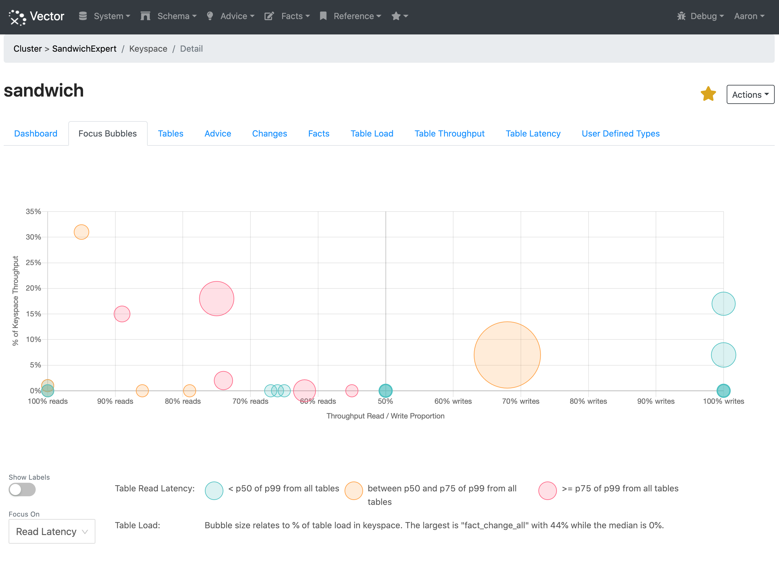Open the favorites star menu in navbar
This screenshot has width=779, height=575.
click(399, 16)
